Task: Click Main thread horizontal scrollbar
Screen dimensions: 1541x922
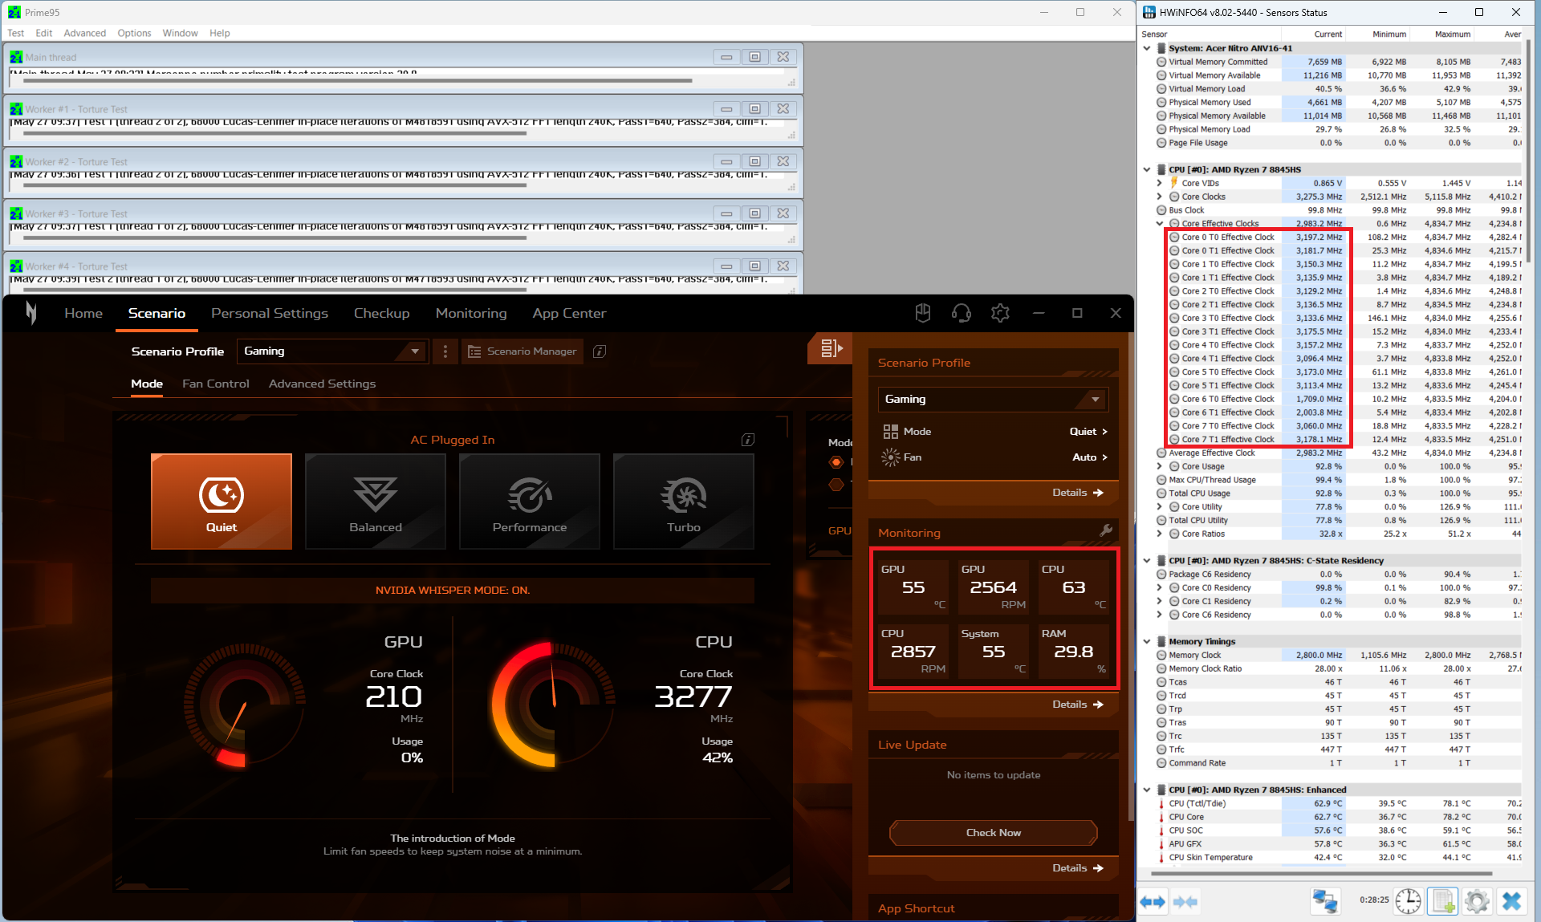Action: (x=357, y=80)
